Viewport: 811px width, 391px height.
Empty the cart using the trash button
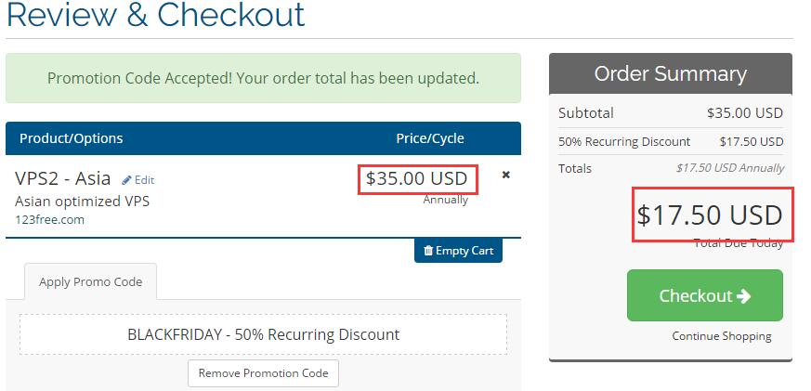[458, 251]
